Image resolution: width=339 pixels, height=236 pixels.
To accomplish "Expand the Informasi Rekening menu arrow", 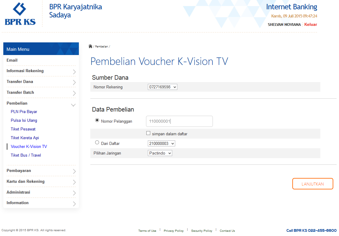I will pos(74,72).
